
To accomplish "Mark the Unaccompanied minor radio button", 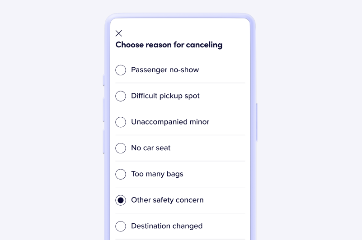I will [x=121, y=122].
